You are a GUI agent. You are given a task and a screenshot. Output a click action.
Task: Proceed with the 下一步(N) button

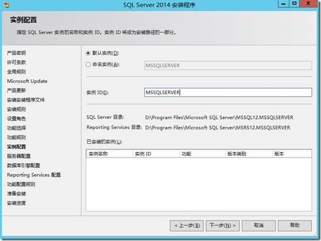click(x=223, y=225)
